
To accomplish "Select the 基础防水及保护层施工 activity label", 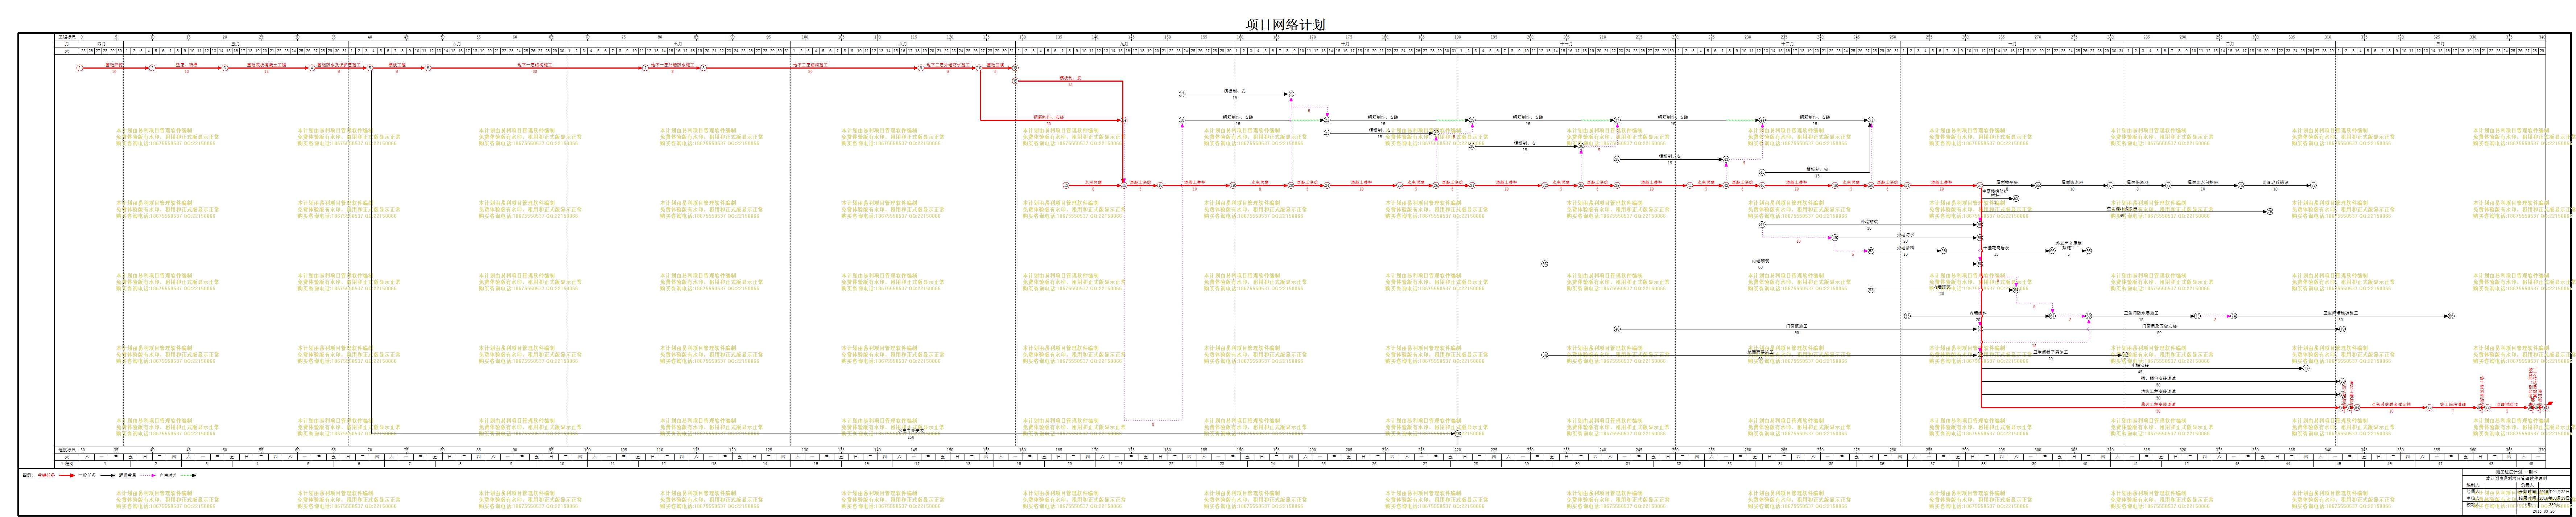I will pyautogui.click(x=339, y=65).
